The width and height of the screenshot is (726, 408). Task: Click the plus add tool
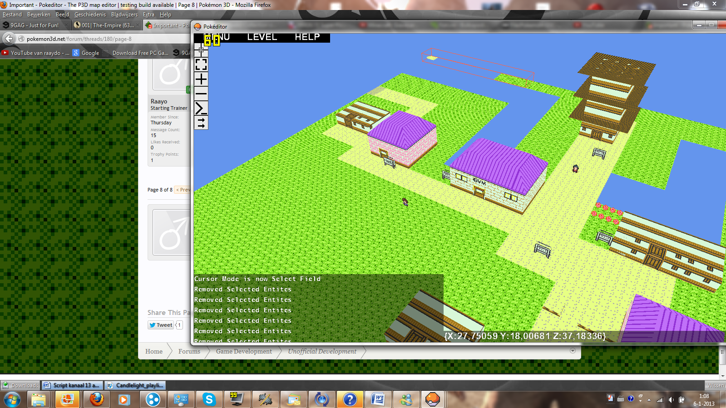pyautogui.click(x=201, y=79)
